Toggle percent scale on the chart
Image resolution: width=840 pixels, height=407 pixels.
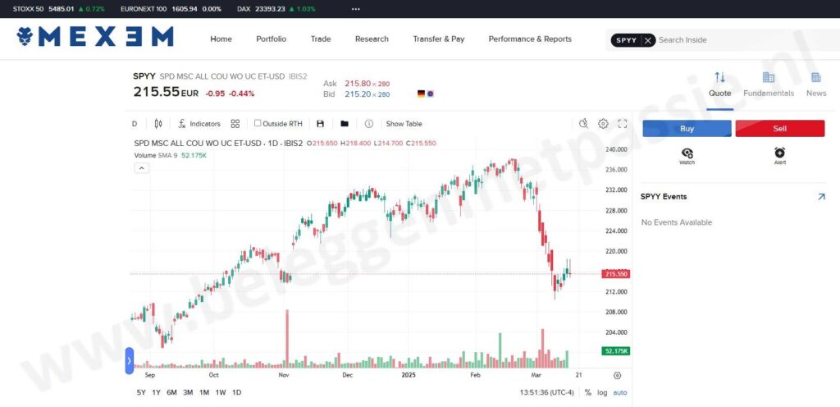(x=587, y=392)
